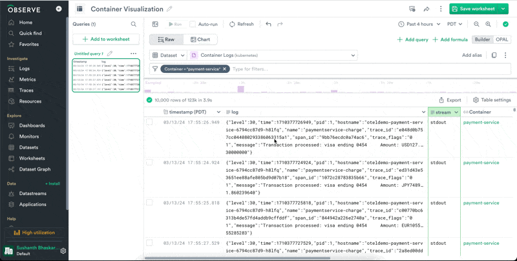This screenshot has width=517, height=261.
Task: Click the Install link next to Data
Action: click(53, 183)
